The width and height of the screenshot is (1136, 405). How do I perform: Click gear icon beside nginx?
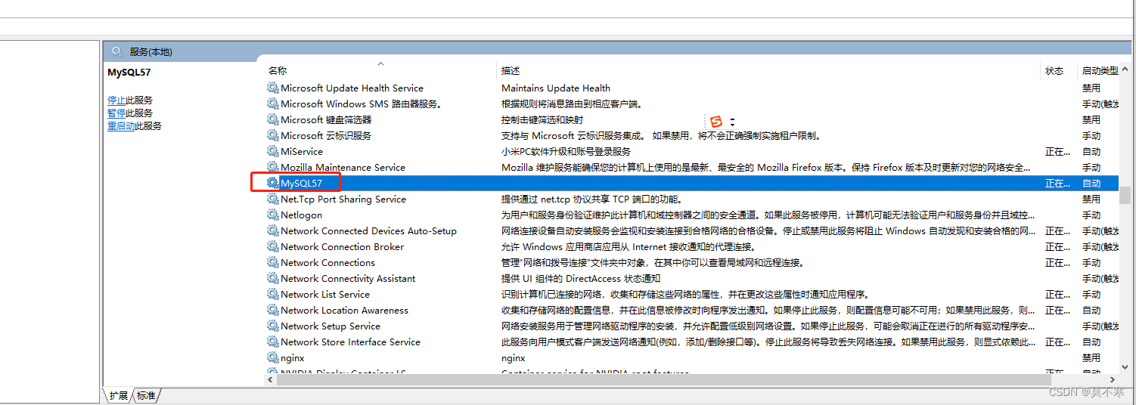pos(273,357)
